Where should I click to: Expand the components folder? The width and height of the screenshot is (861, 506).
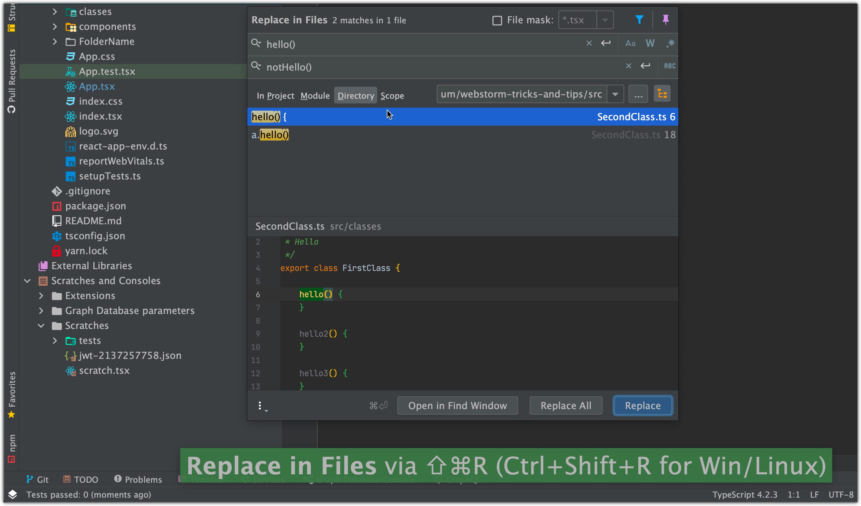click(x=55, y=27)
